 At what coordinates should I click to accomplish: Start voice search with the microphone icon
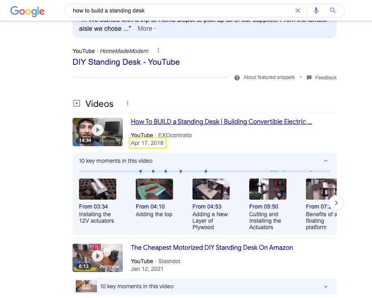pyautogui.click(x=316, y=11)
